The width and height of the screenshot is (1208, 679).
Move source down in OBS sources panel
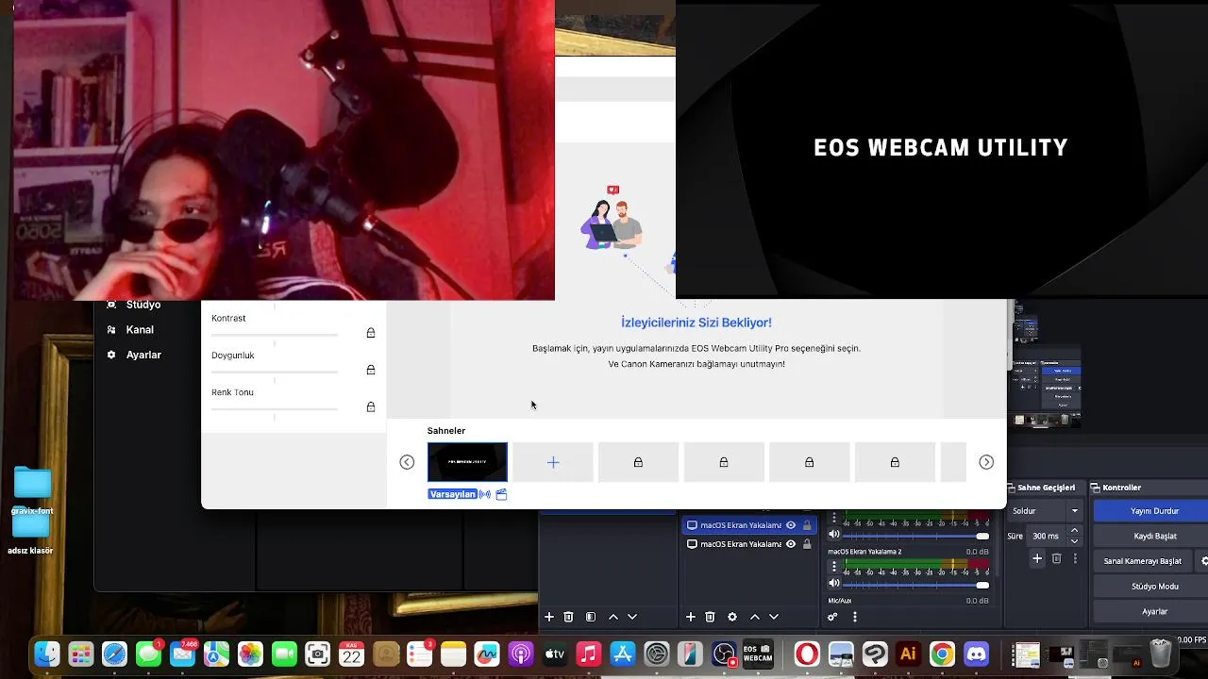pos(774,617)
